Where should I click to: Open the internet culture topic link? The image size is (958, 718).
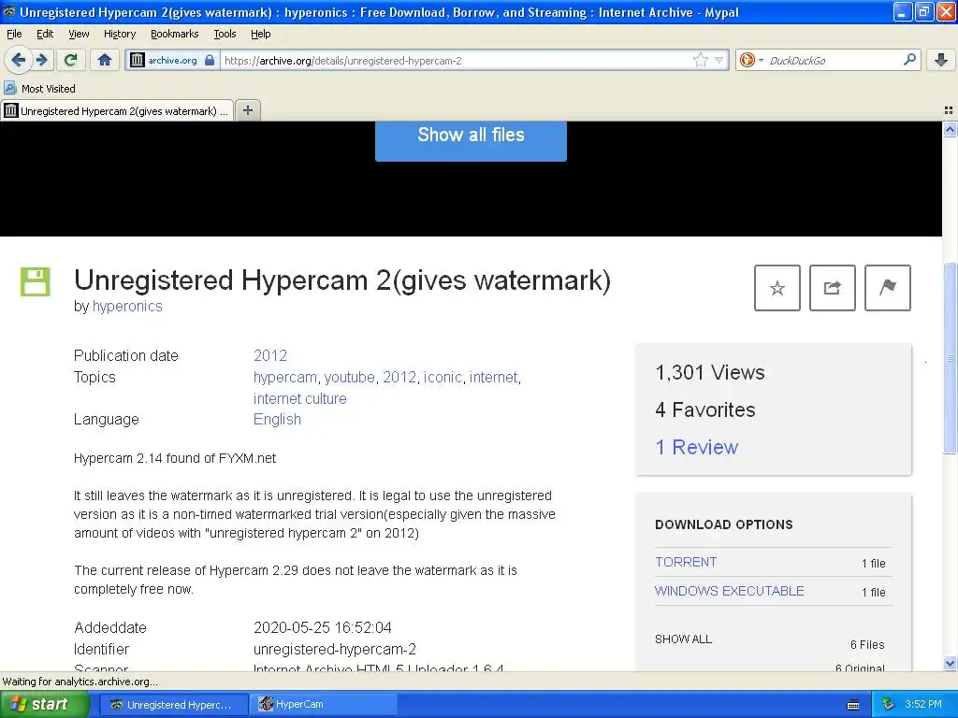click(299, 398)
